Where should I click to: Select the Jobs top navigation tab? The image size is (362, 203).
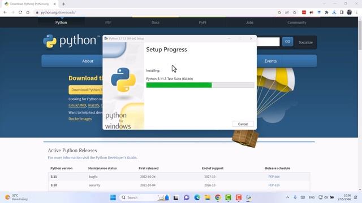249,23
